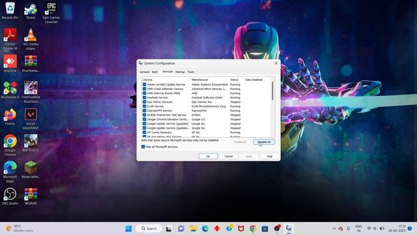Toggle Hide all Microsoft services checkbox
The image size is (417, 235).
tap(143, 146)
